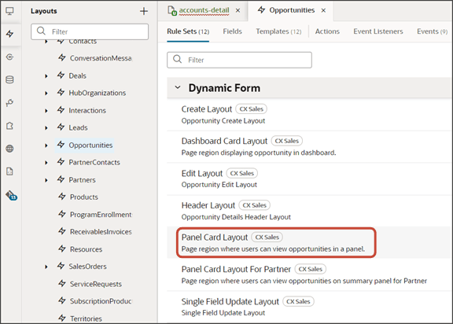This screenshot has width=453, height=324.
Task: Expand the Deals tree node
Action: [x=46, y=76]
